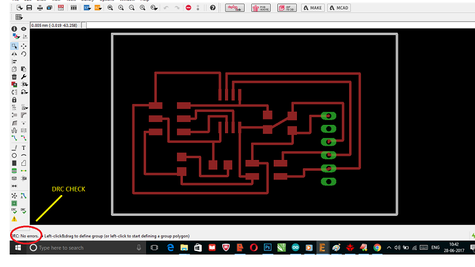Viewport: 475px width, 267px height.
Task: Click the PCB Quote button
Action: (x=261, y=8)
